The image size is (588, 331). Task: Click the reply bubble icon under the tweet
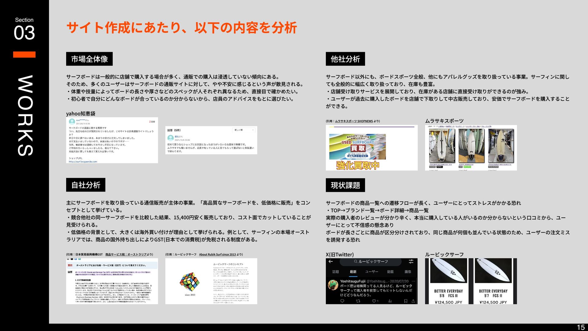click(x=342, y=301)
